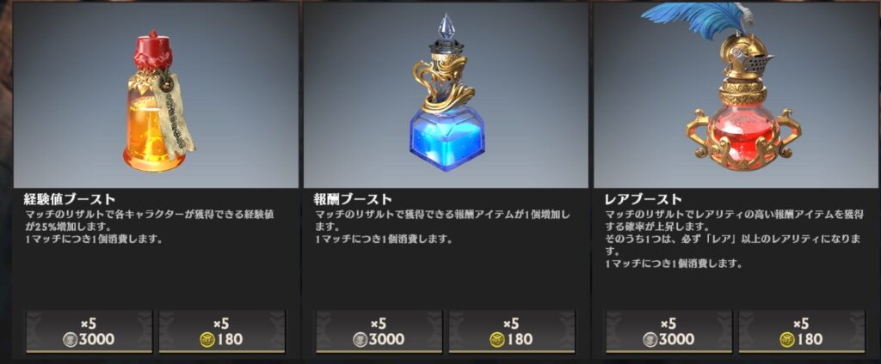
Task: Click silver coin icon under 経験値ブースト
Action: tap(71, 339)
